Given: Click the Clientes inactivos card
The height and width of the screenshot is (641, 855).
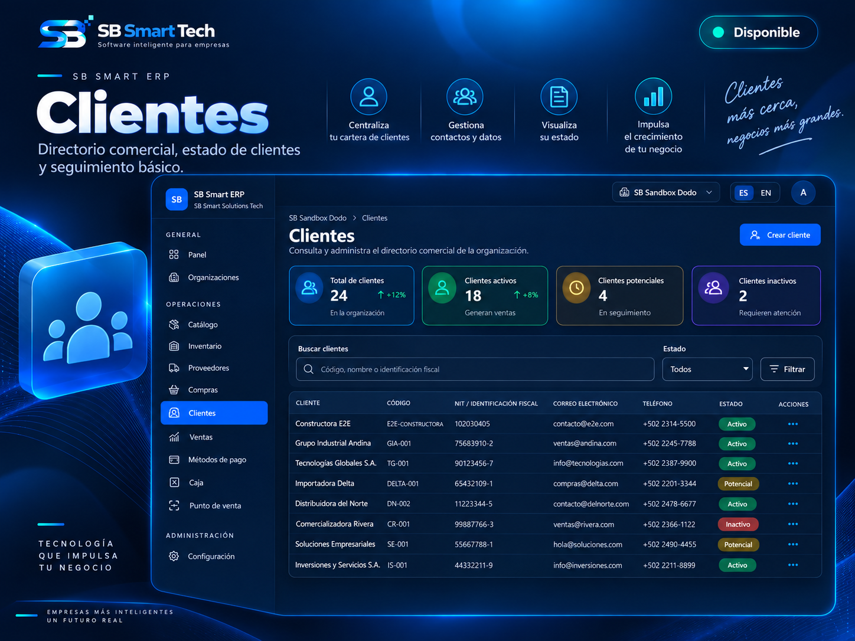Looking at the screenshot, I should tap(756, 296).
